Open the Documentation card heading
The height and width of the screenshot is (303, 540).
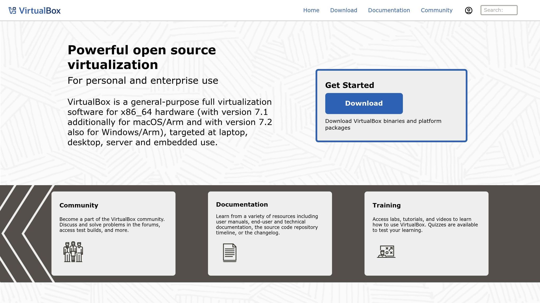pos(242,204)
